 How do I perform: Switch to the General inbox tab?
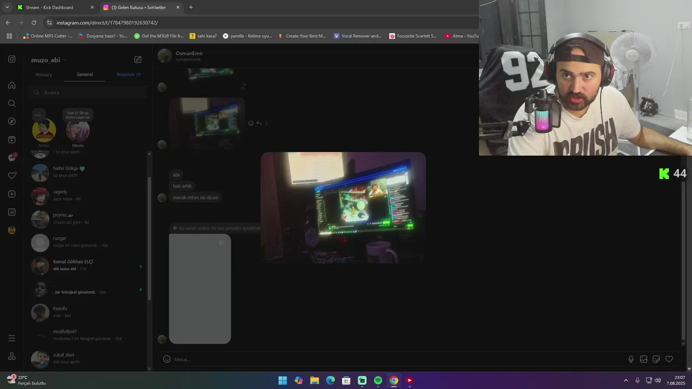point(85,75)
